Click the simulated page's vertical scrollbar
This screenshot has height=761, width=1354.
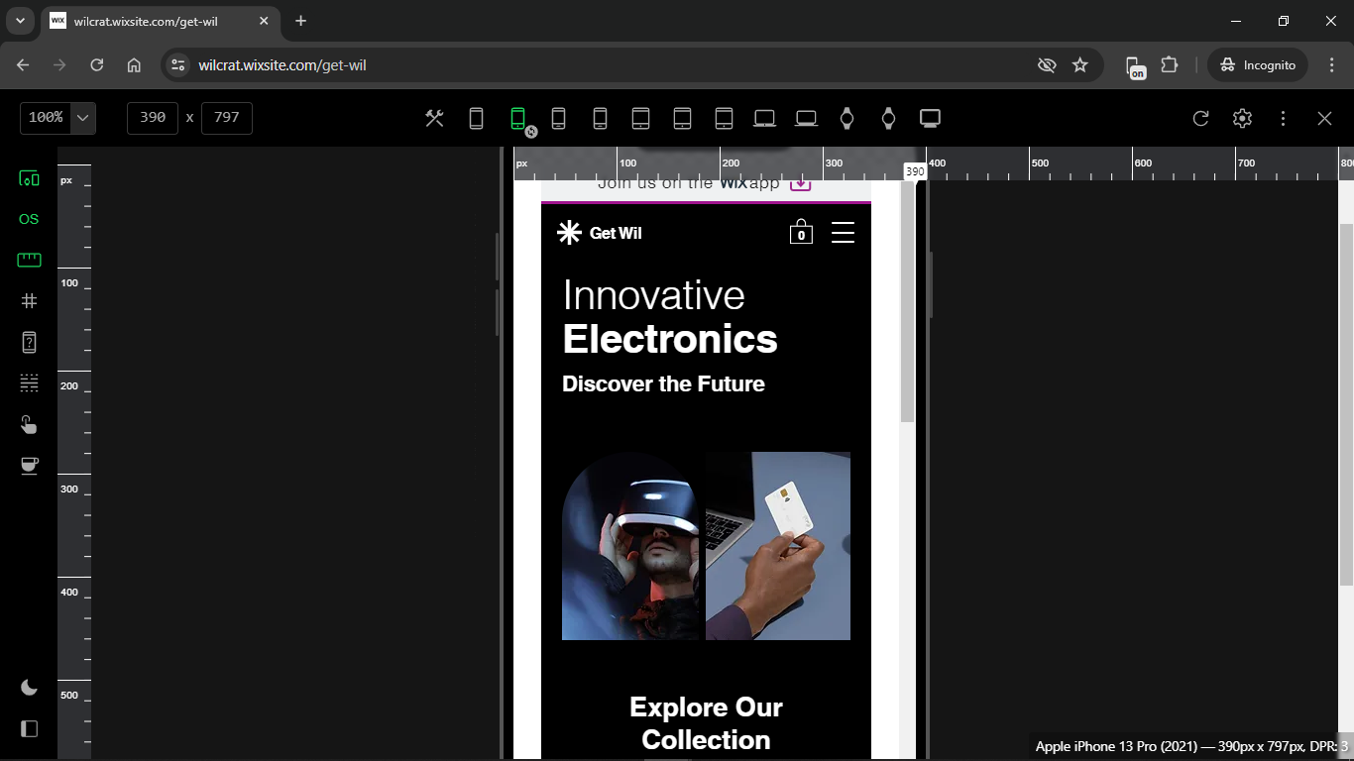point(907,302)
